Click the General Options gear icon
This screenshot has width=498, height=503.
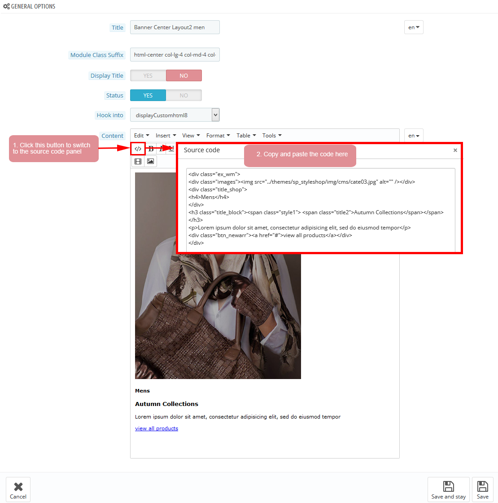point(6,6)
